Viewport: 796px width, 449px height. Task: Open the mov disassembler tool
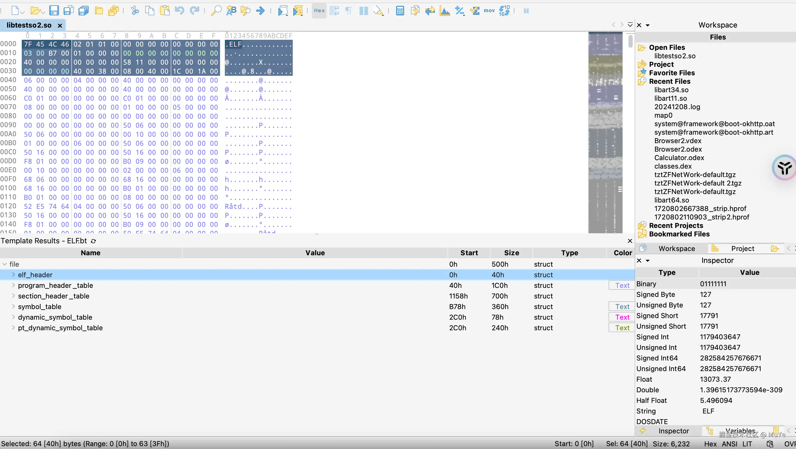[x=489, y=11]
